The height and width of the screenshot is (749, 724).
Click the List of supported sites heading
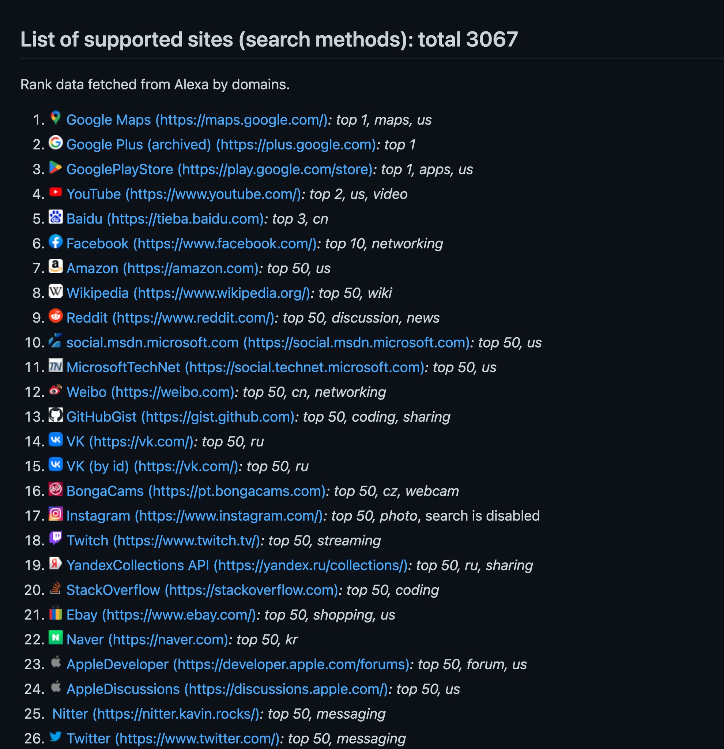point(269,39)
